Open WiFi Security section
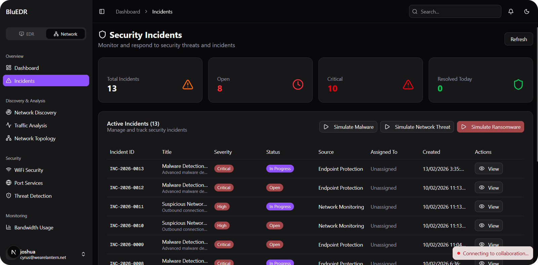538x265 pixels. pos(29,170)
